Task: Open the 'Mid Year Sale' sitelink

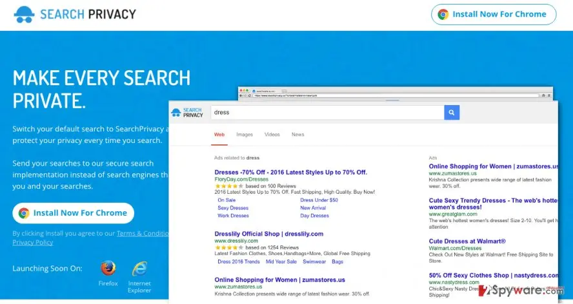Action: [x=281, y=261]
